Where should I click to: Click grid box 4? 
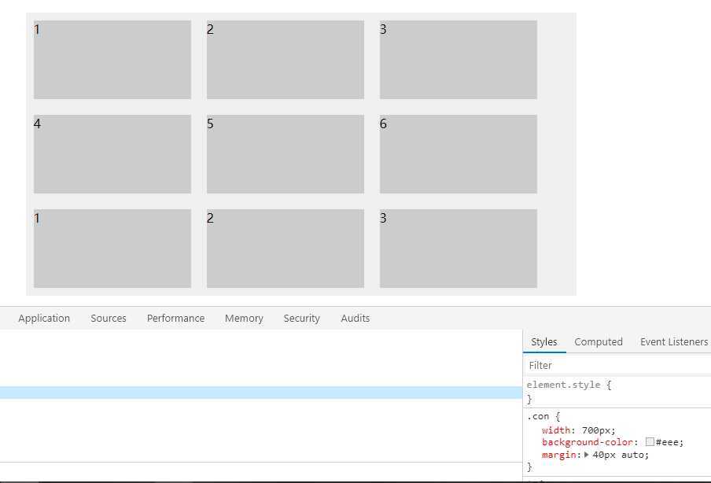112,154
